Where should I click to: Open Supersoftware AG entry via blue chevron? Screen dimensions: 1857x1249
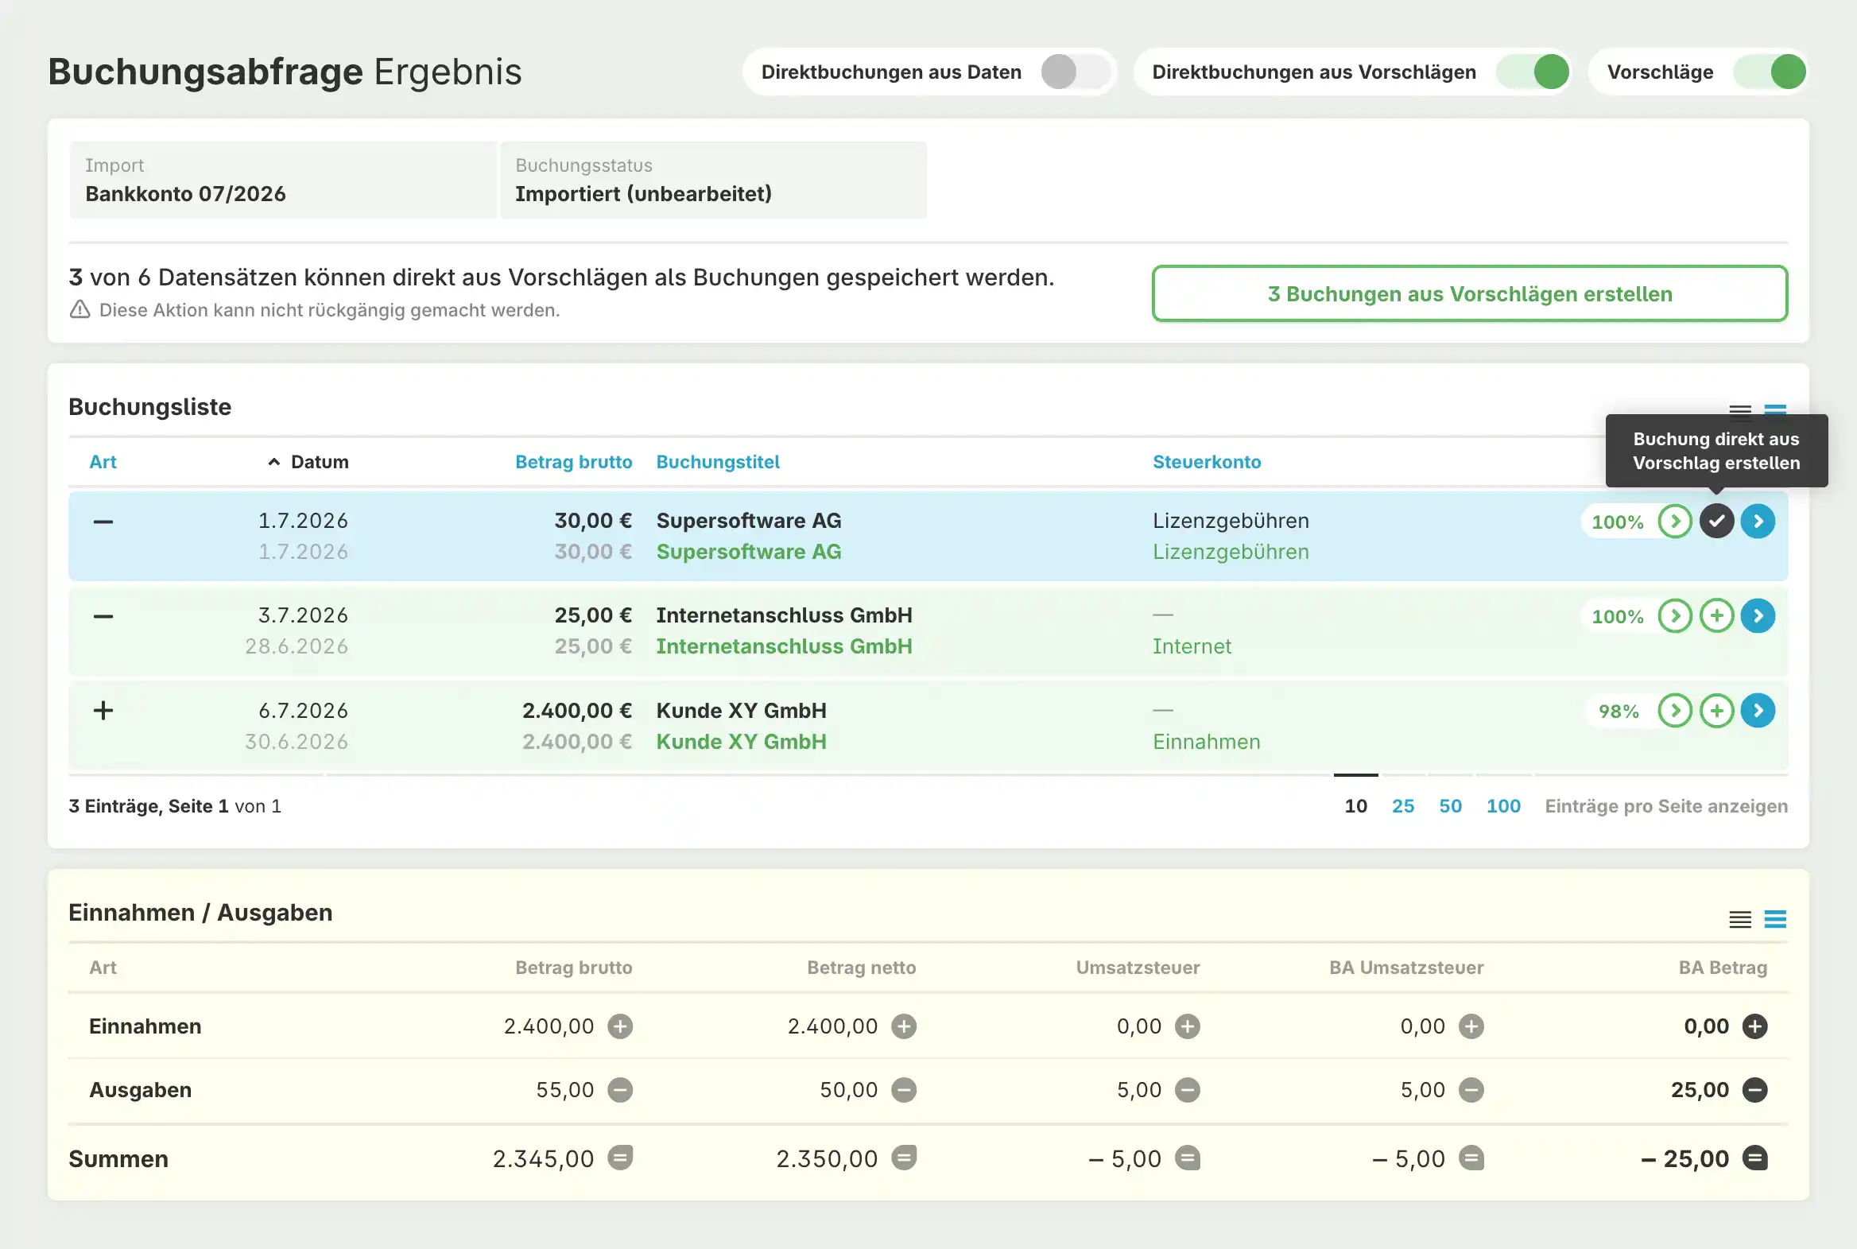1758,522
